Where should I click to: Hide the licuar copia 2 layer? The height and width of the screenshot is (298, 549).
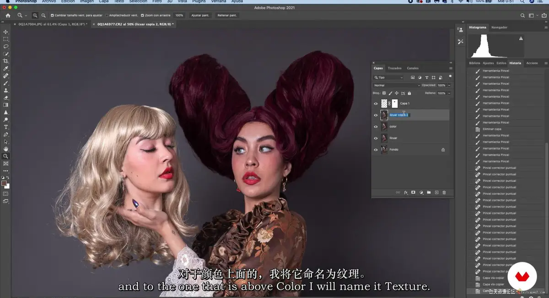pos(376,115)
